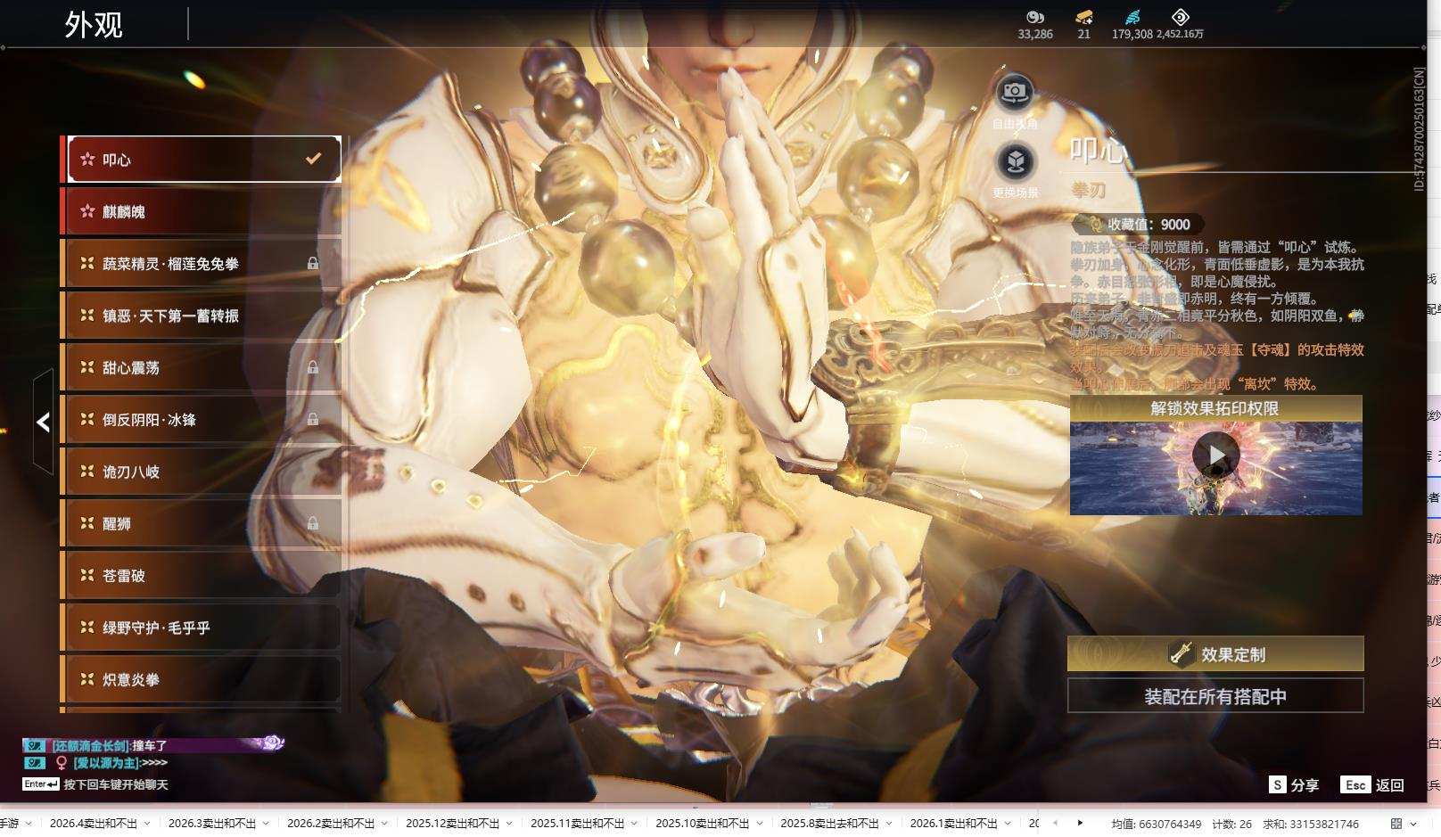Click the silver coin currency icon

click(1034, 17)
